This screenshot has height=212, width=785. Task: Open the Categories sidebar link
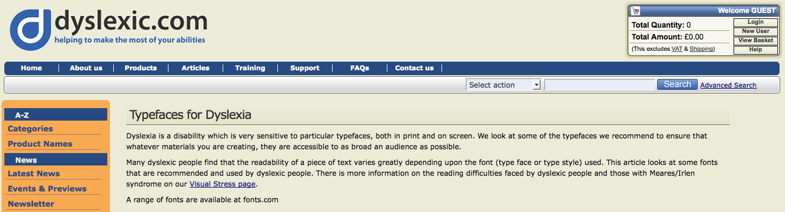(x=30, y=129)
